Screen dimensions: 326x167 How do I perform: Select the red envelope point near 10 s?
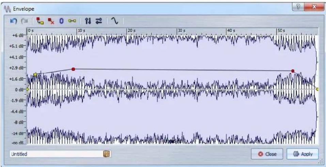73,69
